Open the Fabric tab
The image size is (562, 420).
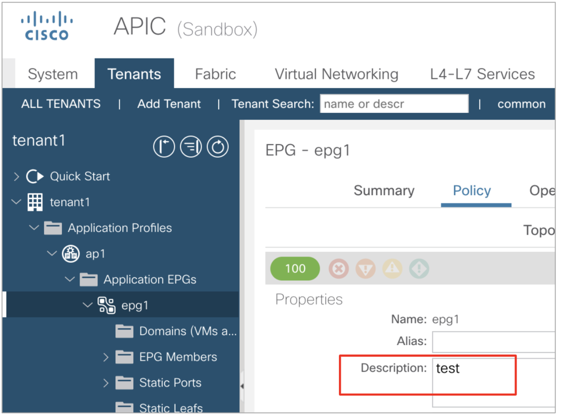[215, 74]
